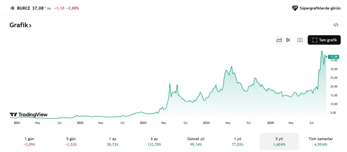The width and height of the screenshot is (347, 152).
Task: Switch to the 1 yıl range
Action: (237, 141)
